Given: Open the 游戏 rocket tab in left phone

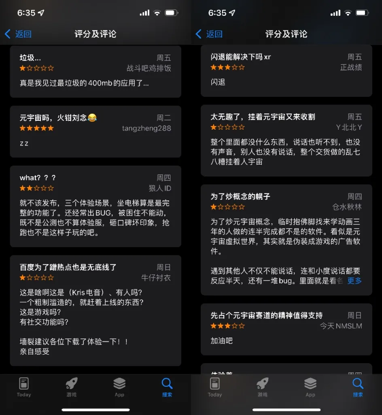Looking at the screenshot, I should (x=72, y=387).
